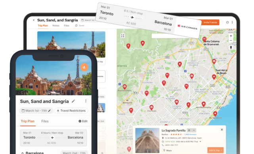This screenshot has width=254, height=154.
Task: Click the Park Güell cover photo on phone
Action: tap(53, 75)
